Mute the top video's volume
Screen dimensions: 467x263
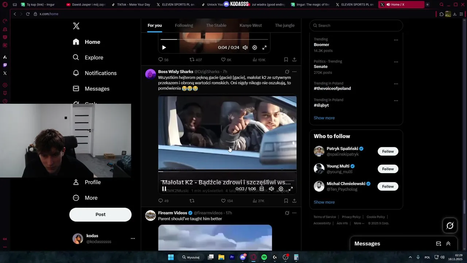point(245,47)
